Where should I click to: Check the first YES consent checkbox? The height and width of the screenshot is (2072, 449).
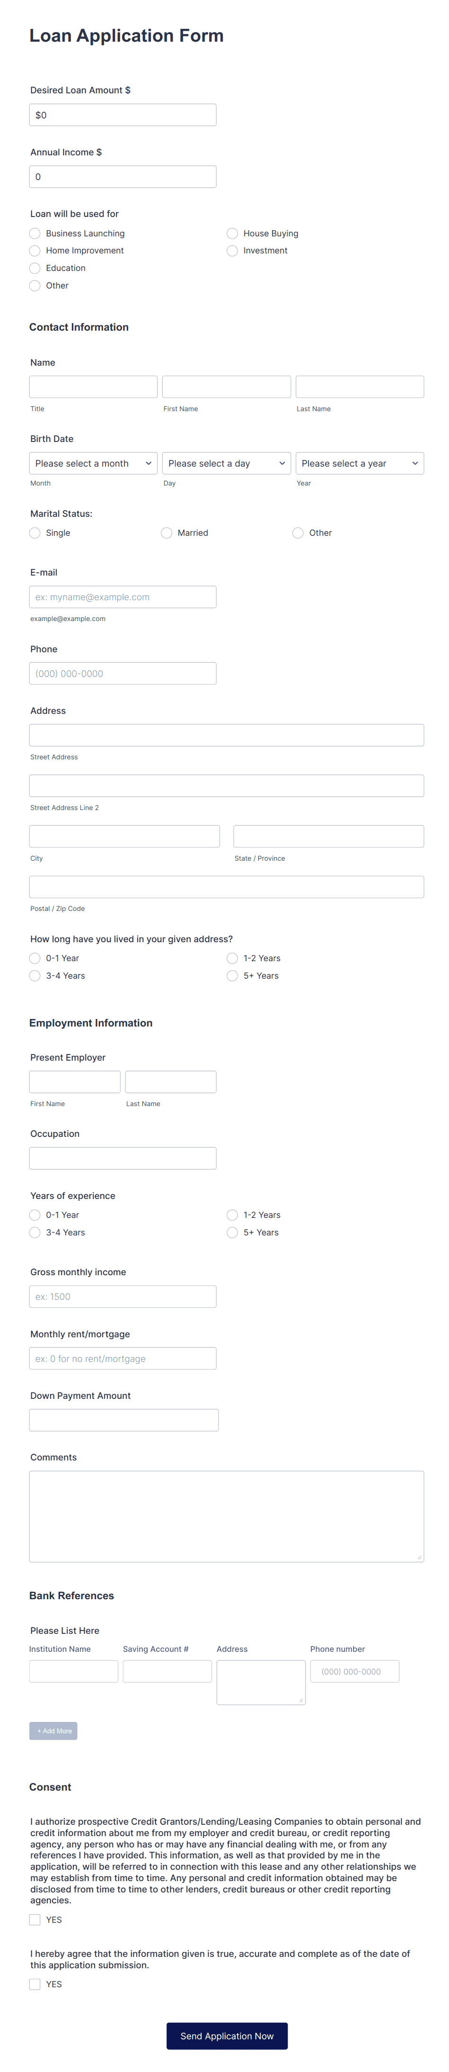35,1919
